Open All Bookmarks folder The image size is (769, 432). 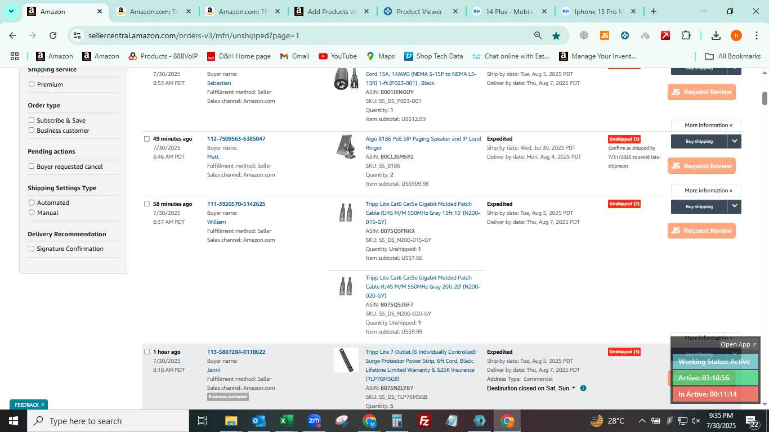(x=733, y=56)
